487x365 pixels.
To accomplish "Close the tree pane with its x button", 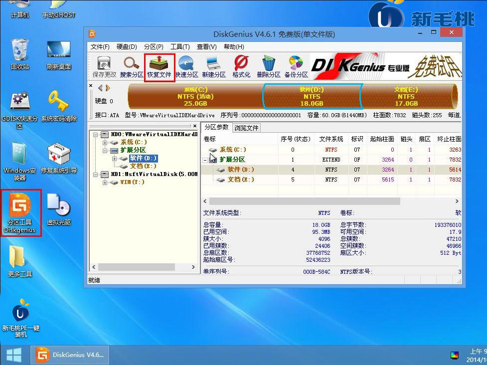I will [195, 126].
